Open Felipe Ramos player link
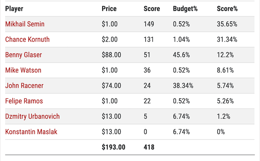Screen dimensions: 260x161 [x=24, y=101]
